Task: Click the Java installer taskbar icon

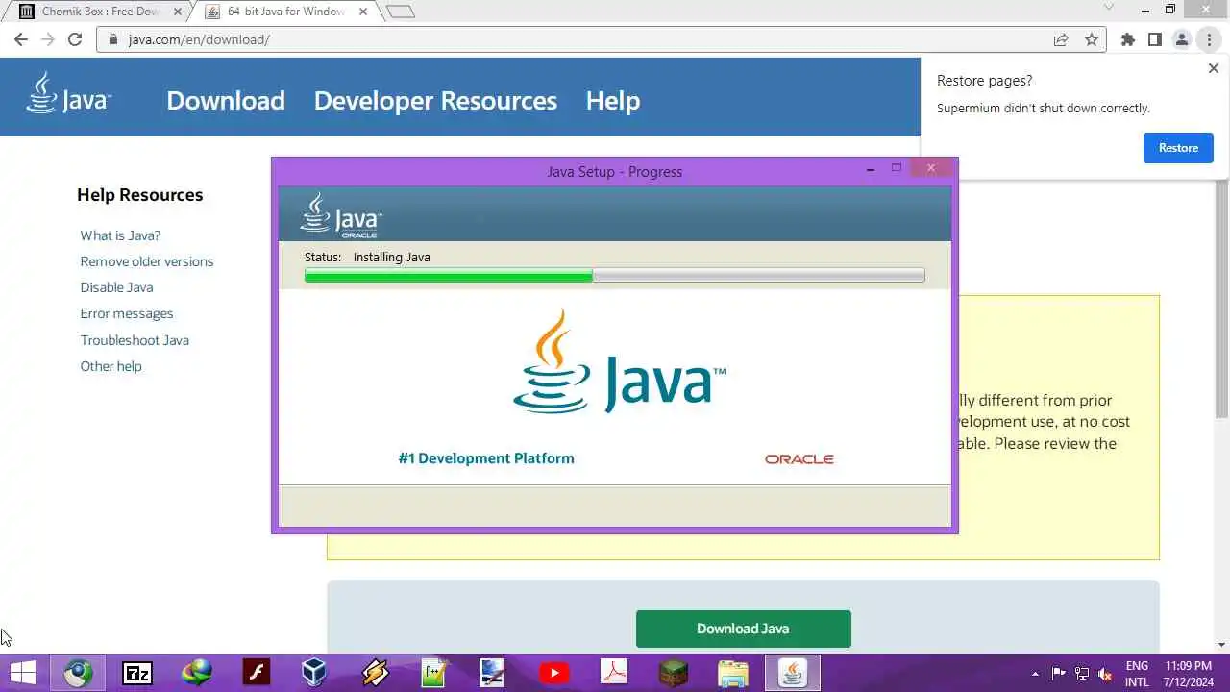Action: coord(793,673)
